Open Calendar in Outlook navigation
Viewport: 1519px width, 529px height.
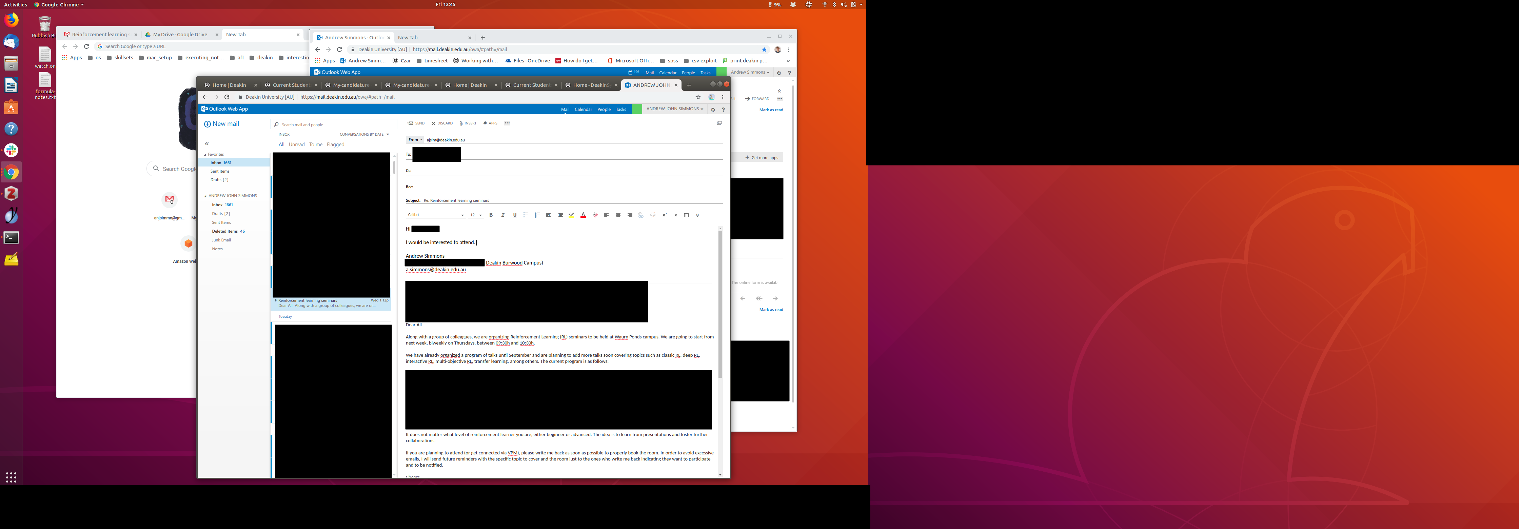[583, 109]
